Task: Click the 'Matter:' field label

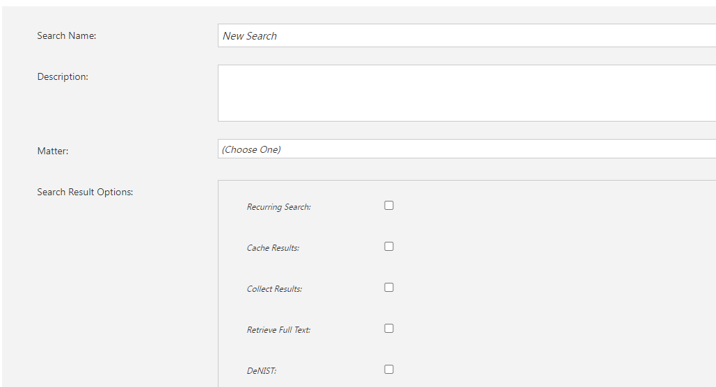Action: (x=53, y=151)
